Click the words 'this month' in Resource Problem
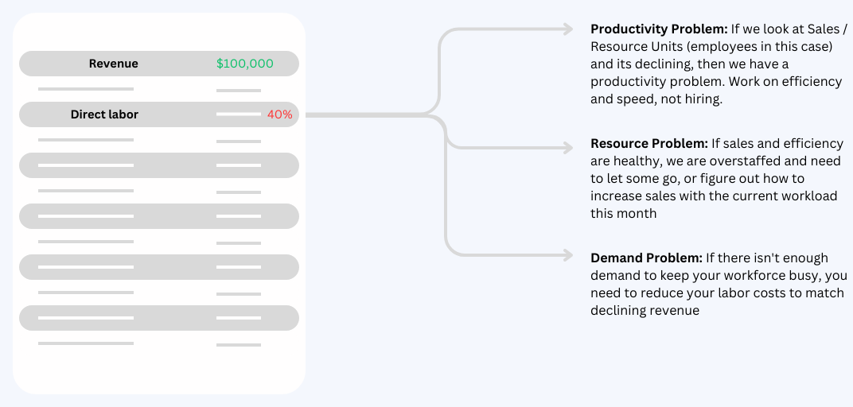853x407 pixels. click(624, 213)
